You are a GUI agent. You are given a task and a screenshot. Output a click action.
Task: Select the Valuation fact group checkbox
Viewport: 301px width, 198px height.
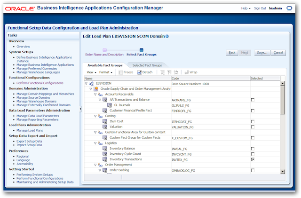[x=253, y=127]
